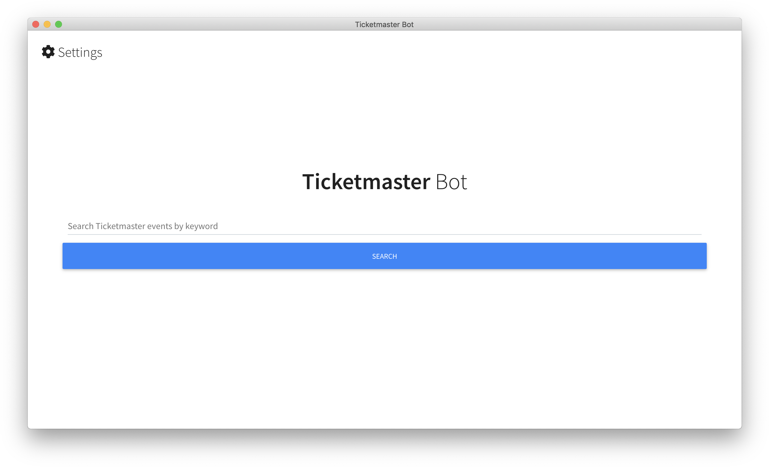769x467 pixels.
Task: Click the word 'Search' in placeholder
Action: 81,226
